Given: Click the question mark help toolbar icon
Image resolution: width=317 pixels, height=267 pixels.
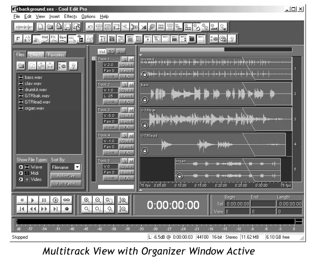Looking at the screenshot, I should [232, 39].
